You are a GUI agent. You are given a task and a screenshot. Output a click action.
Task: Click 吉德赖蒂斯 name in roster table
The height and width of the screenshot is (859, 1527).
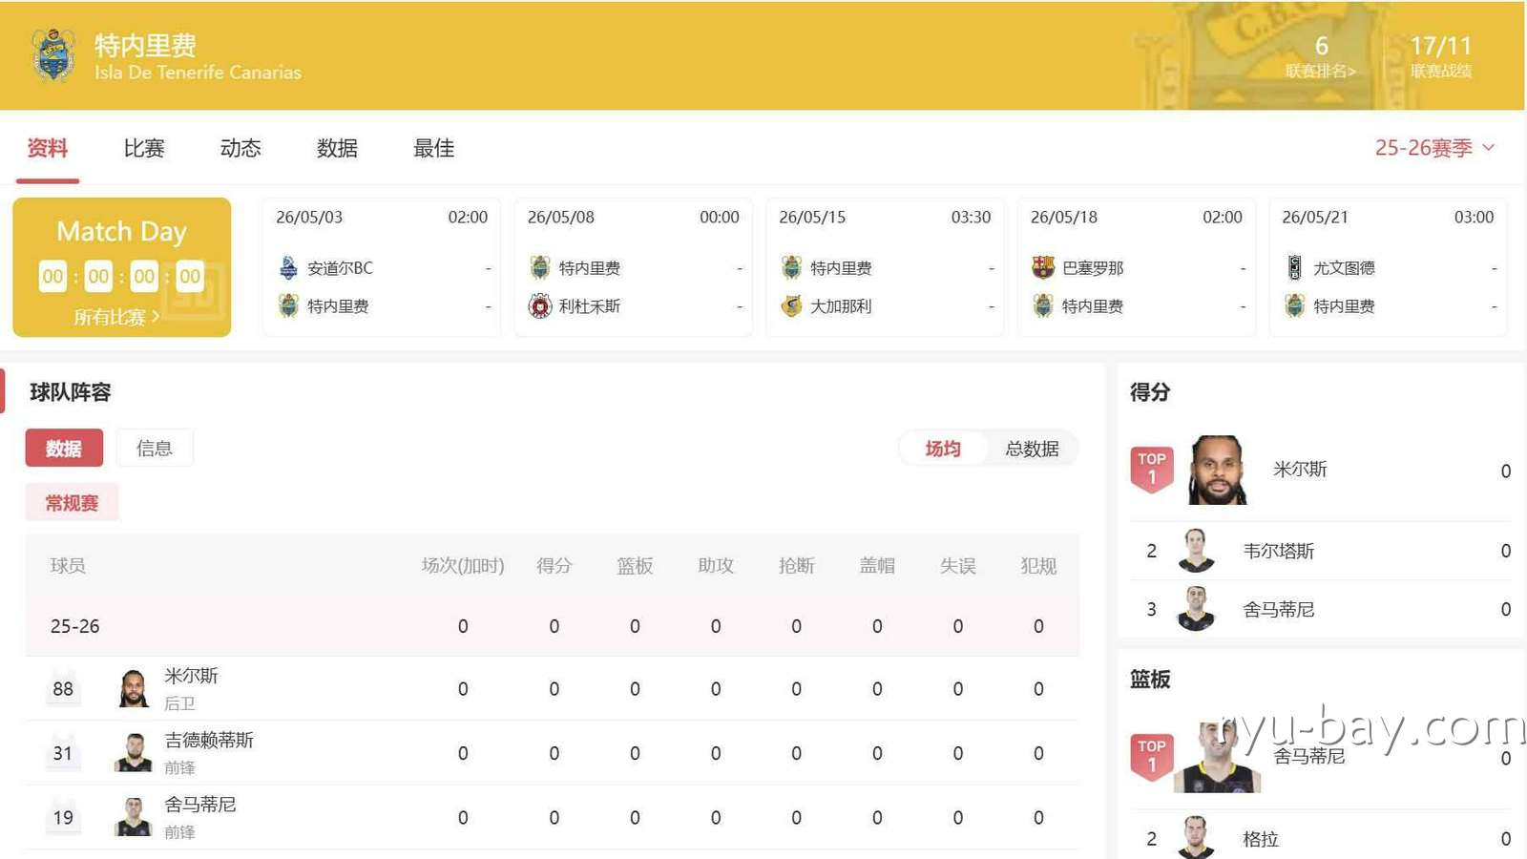(x=209, y=740)
